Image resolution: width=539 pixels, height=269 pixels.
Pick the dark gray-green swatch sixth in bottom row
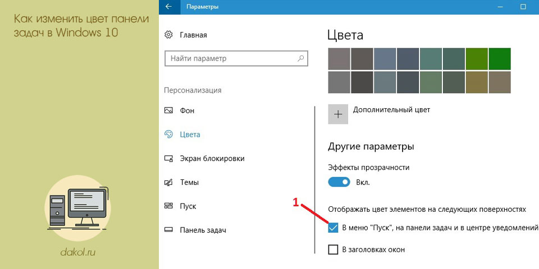(x=454, y=82)
